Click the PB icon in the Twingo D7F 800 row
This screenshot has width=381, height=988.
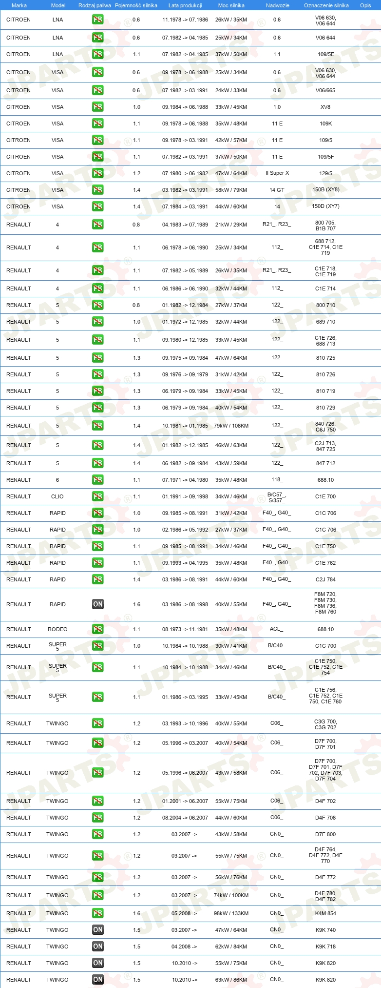(97, 834)
